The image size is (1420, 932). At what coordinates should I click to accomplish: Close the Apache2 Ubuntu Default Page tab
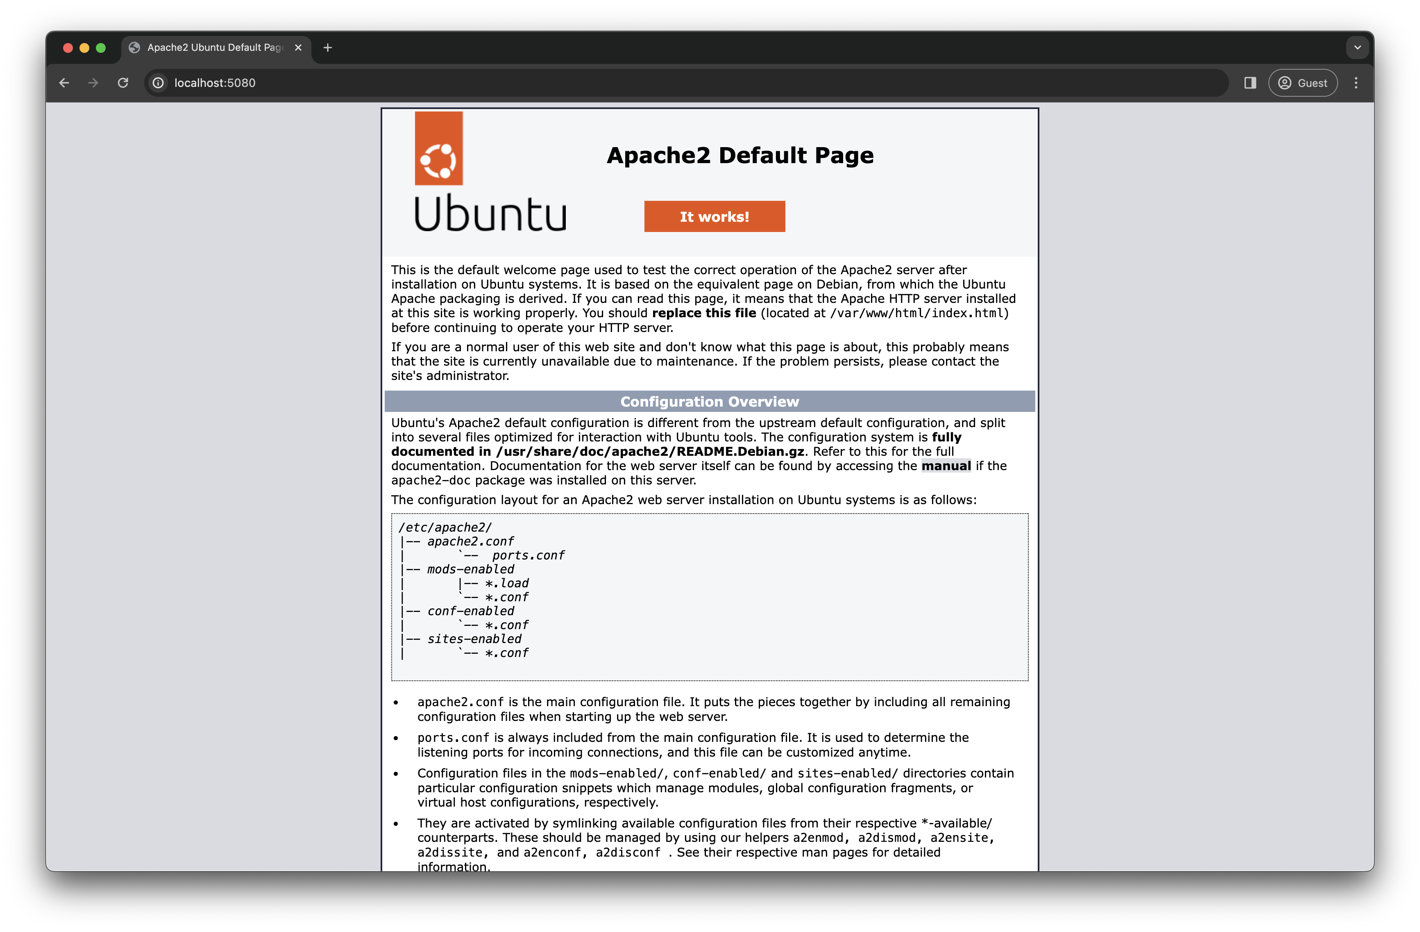click(298, 48)
